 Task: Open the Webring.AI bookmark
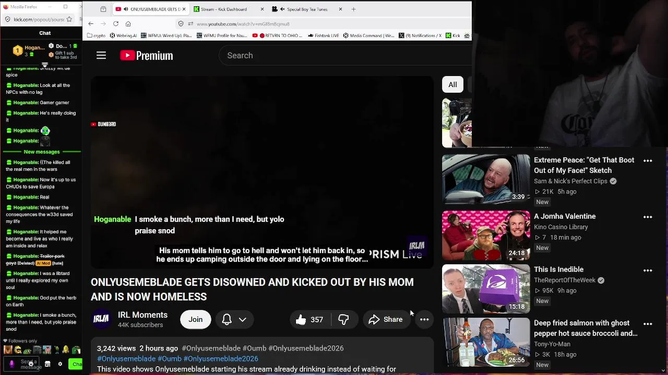[123, 36]
